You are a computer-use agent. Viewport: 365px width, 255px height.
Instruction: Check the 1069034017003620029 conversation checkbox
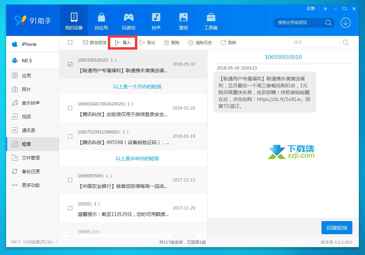(x=70, y=108)
